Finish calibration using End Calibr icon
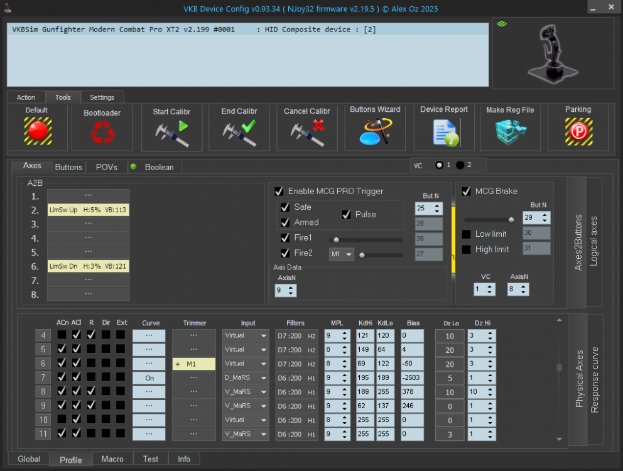The width and height of the screenshot is (623, 471). (239, 133)
